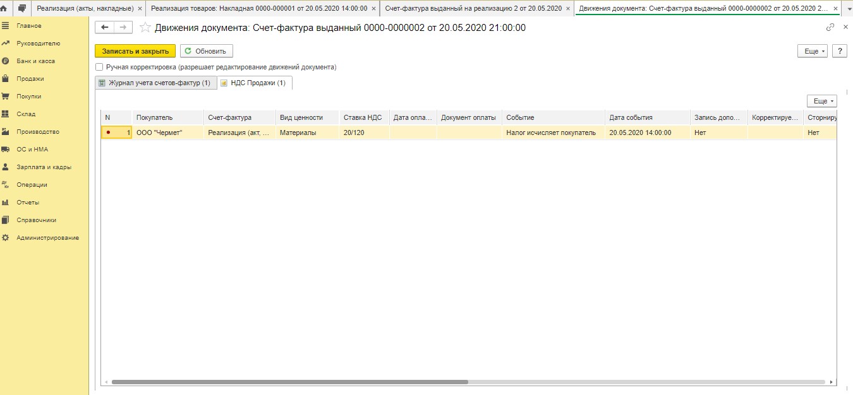Switch to Журнал учета счетов-фактур tab
853x395 pixels.
click(x=155, y=83)
